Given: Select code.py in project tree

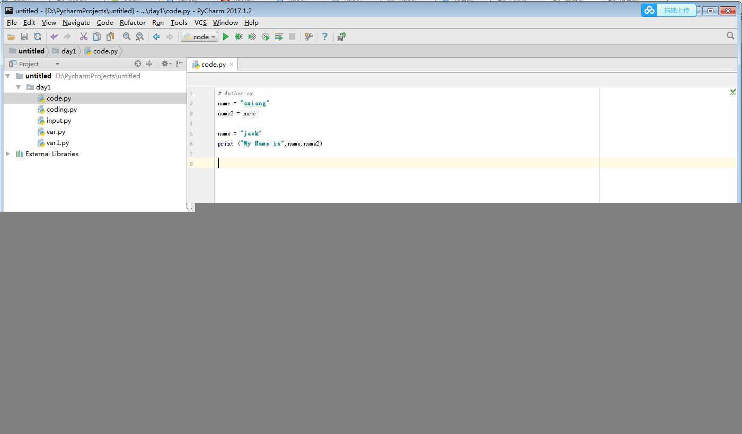Looking at the screenshot, I should tap(59, 98).
